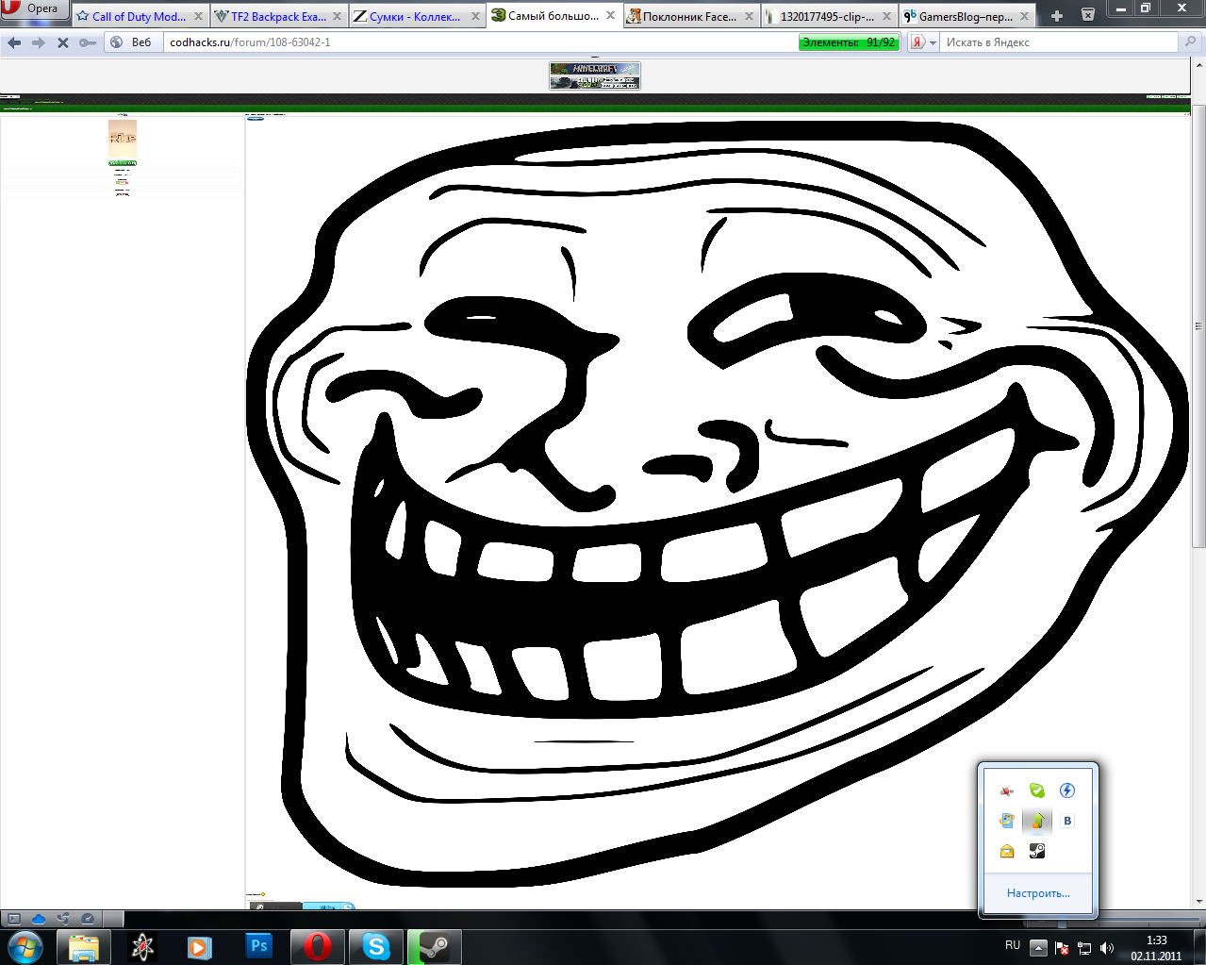Screen dimensions: 1206x965
Task: Toggle the Opera panels button in status bar
Action: click(x=13, y=918)
